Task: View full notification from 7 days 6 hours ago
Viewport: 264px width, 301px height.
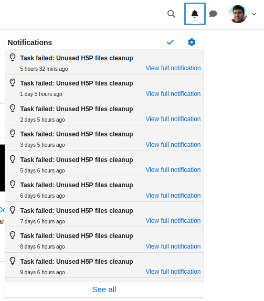Action: 173,221
